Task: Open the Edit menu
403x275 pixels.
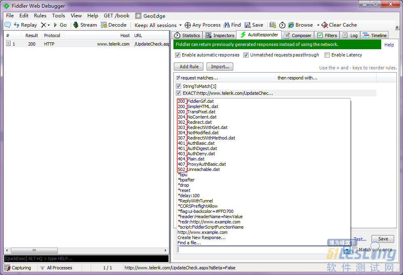Action: (24, 16)
